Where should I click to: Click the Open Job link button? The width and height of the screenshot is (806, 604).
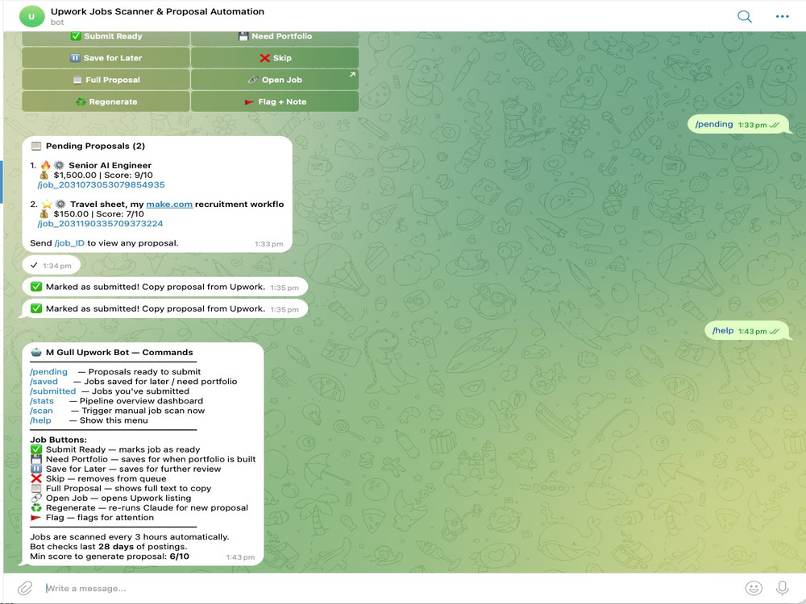pos(275,80)
